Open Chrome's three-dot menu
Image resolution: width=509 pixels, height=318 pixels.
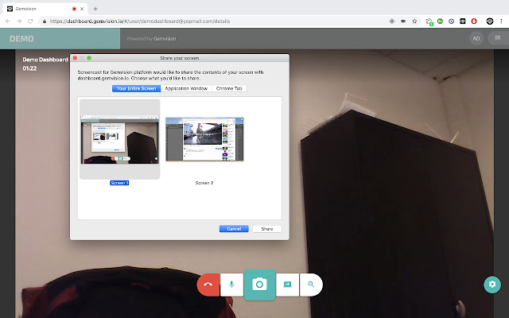[x=501, y=21]
